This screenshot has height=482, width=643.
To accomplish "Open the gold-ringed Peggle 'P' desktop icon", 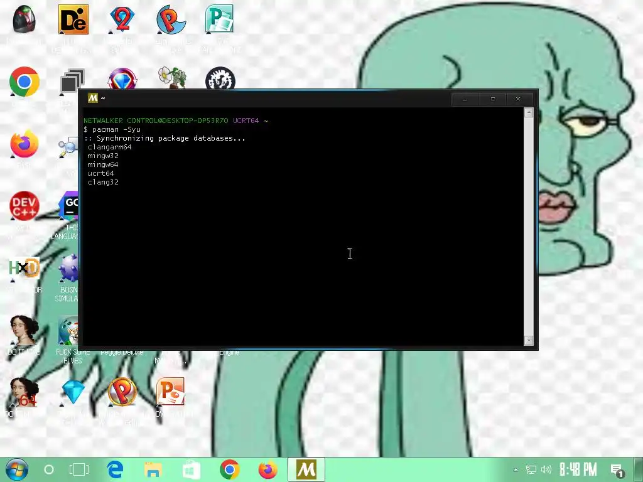I will pos(122,392).
